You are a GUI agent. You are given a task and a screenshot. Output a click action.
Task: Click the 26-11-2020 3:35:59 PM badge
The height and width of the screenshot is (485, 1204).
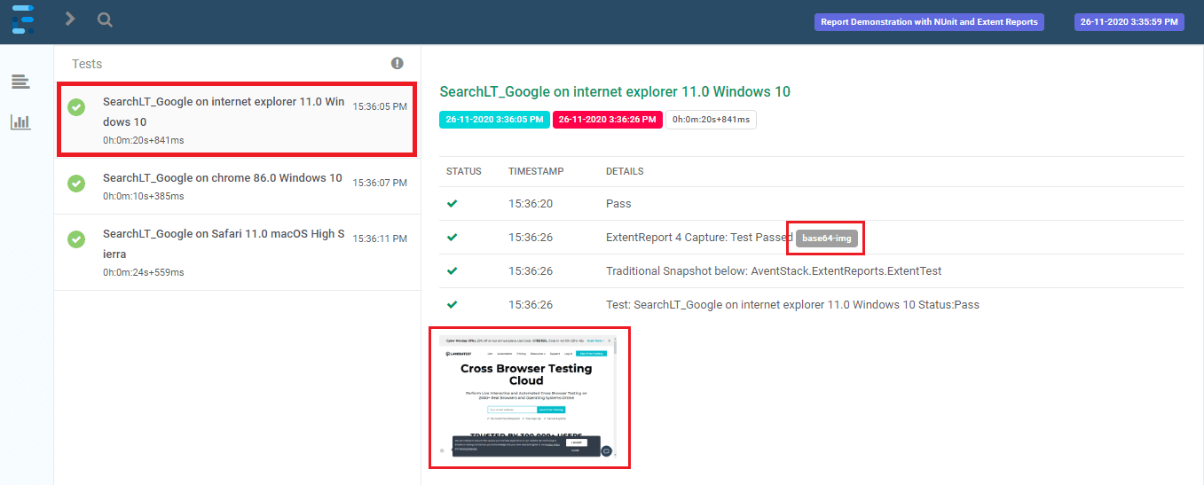click(1129, 22)
